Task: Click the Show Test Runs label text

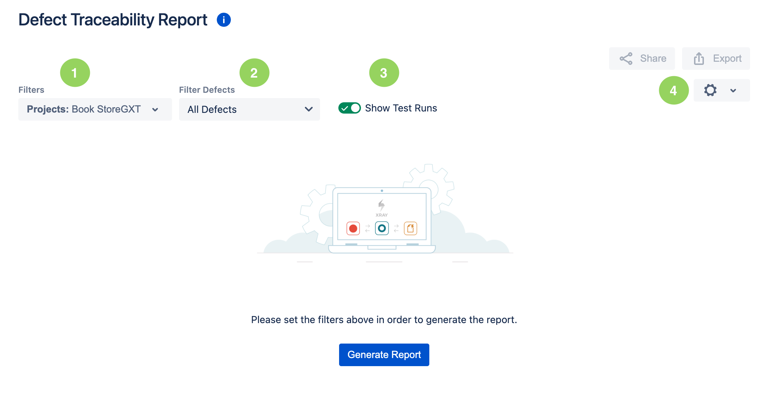Action: coord(401,108)
